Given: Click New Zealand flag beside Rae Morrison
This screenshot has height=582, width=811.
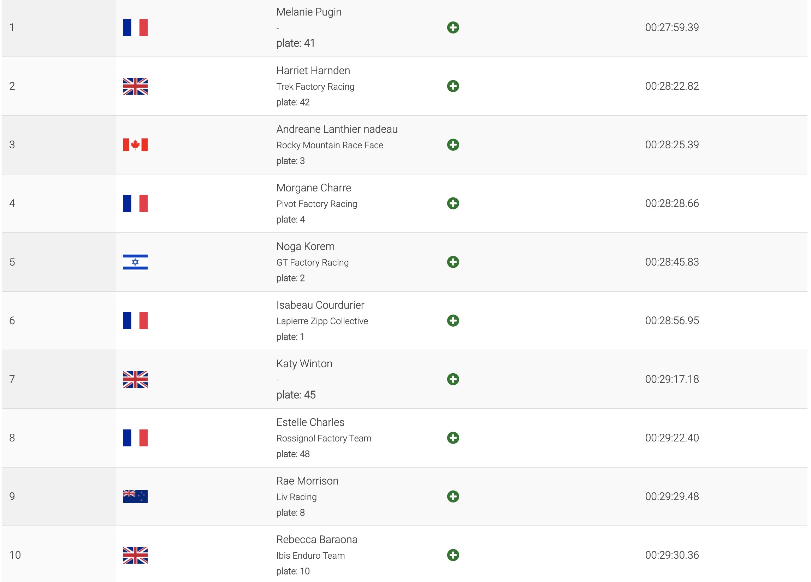Looking at the screenshot, I should tap(135, 497).
